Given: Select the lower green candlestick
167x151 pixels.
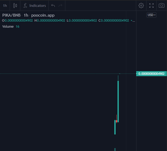Looking at the screenshot, I should click(x=115, y=127).
